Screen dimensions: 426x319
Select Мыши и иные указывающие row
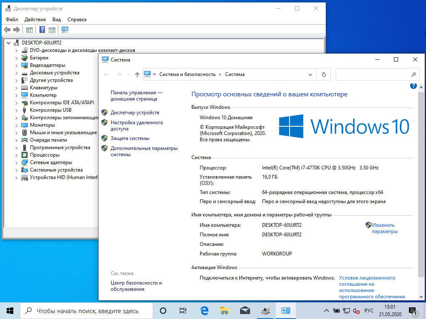pyautogui.click(x=60, y=133)
